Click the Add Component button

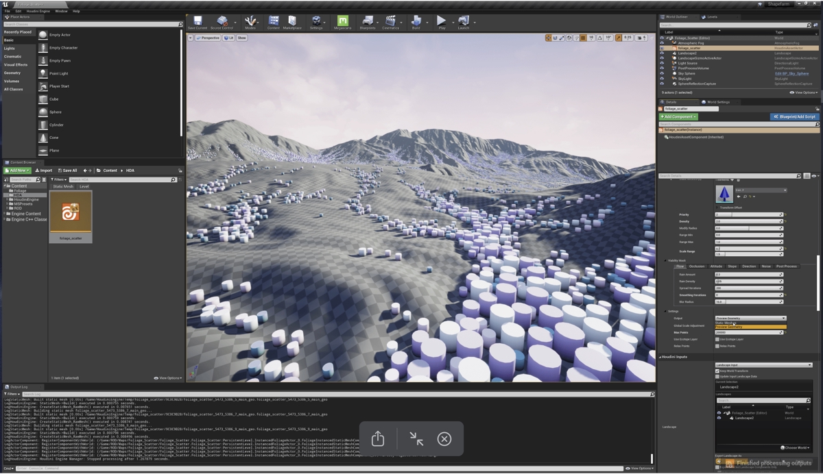pyautogui.click(x=678, y=116)
